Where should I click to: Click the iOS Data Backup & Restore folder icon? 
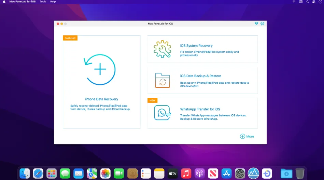click(163, 80)
